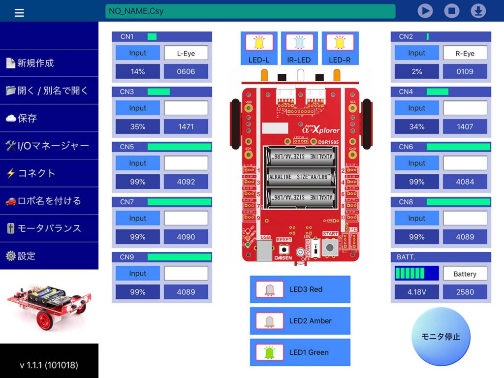Click the CN1 raw value 0606
This screenshot has width=504, height=378.
pyautogui.click(x=186, y=71)
